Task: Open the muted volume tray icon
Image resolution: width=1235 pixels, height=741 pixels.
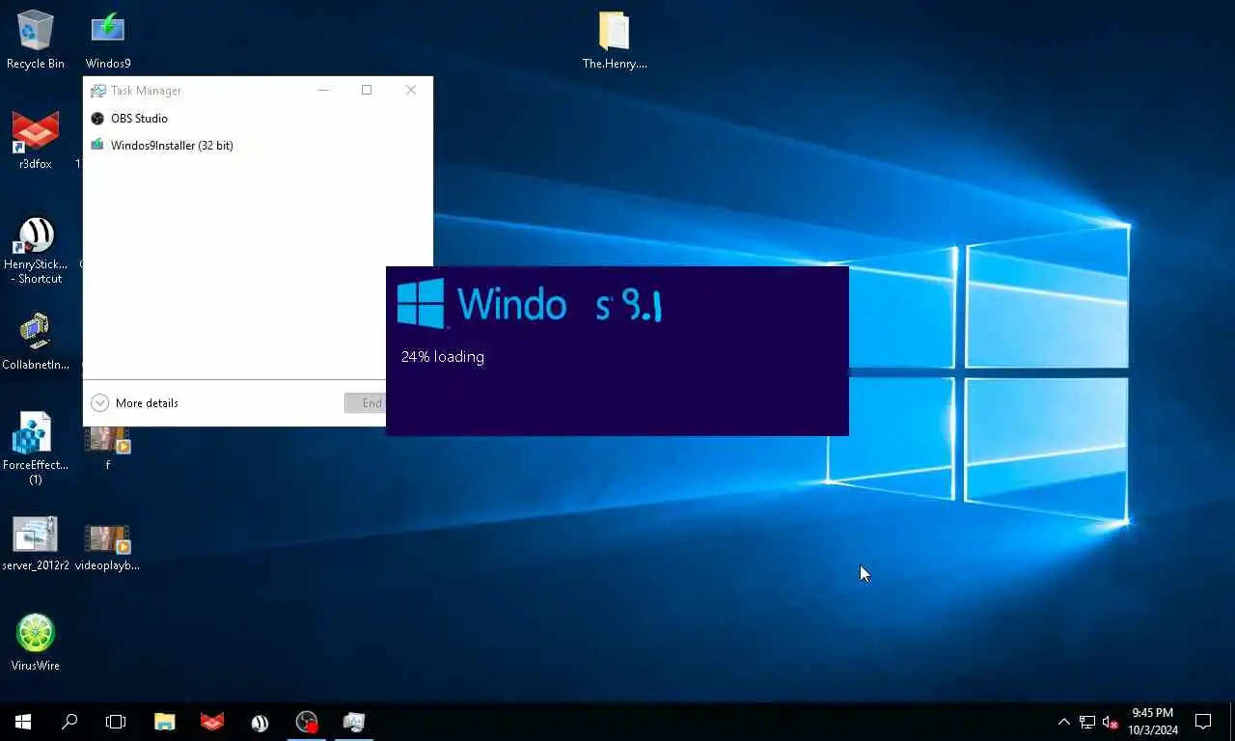Action: pyautogui.click(x=1111, y=722)
